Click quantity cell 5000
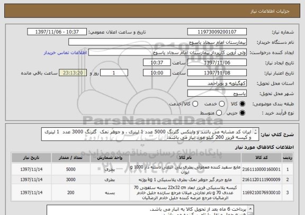Viewport: 305px width, 215px height. (x=70, y=170)
